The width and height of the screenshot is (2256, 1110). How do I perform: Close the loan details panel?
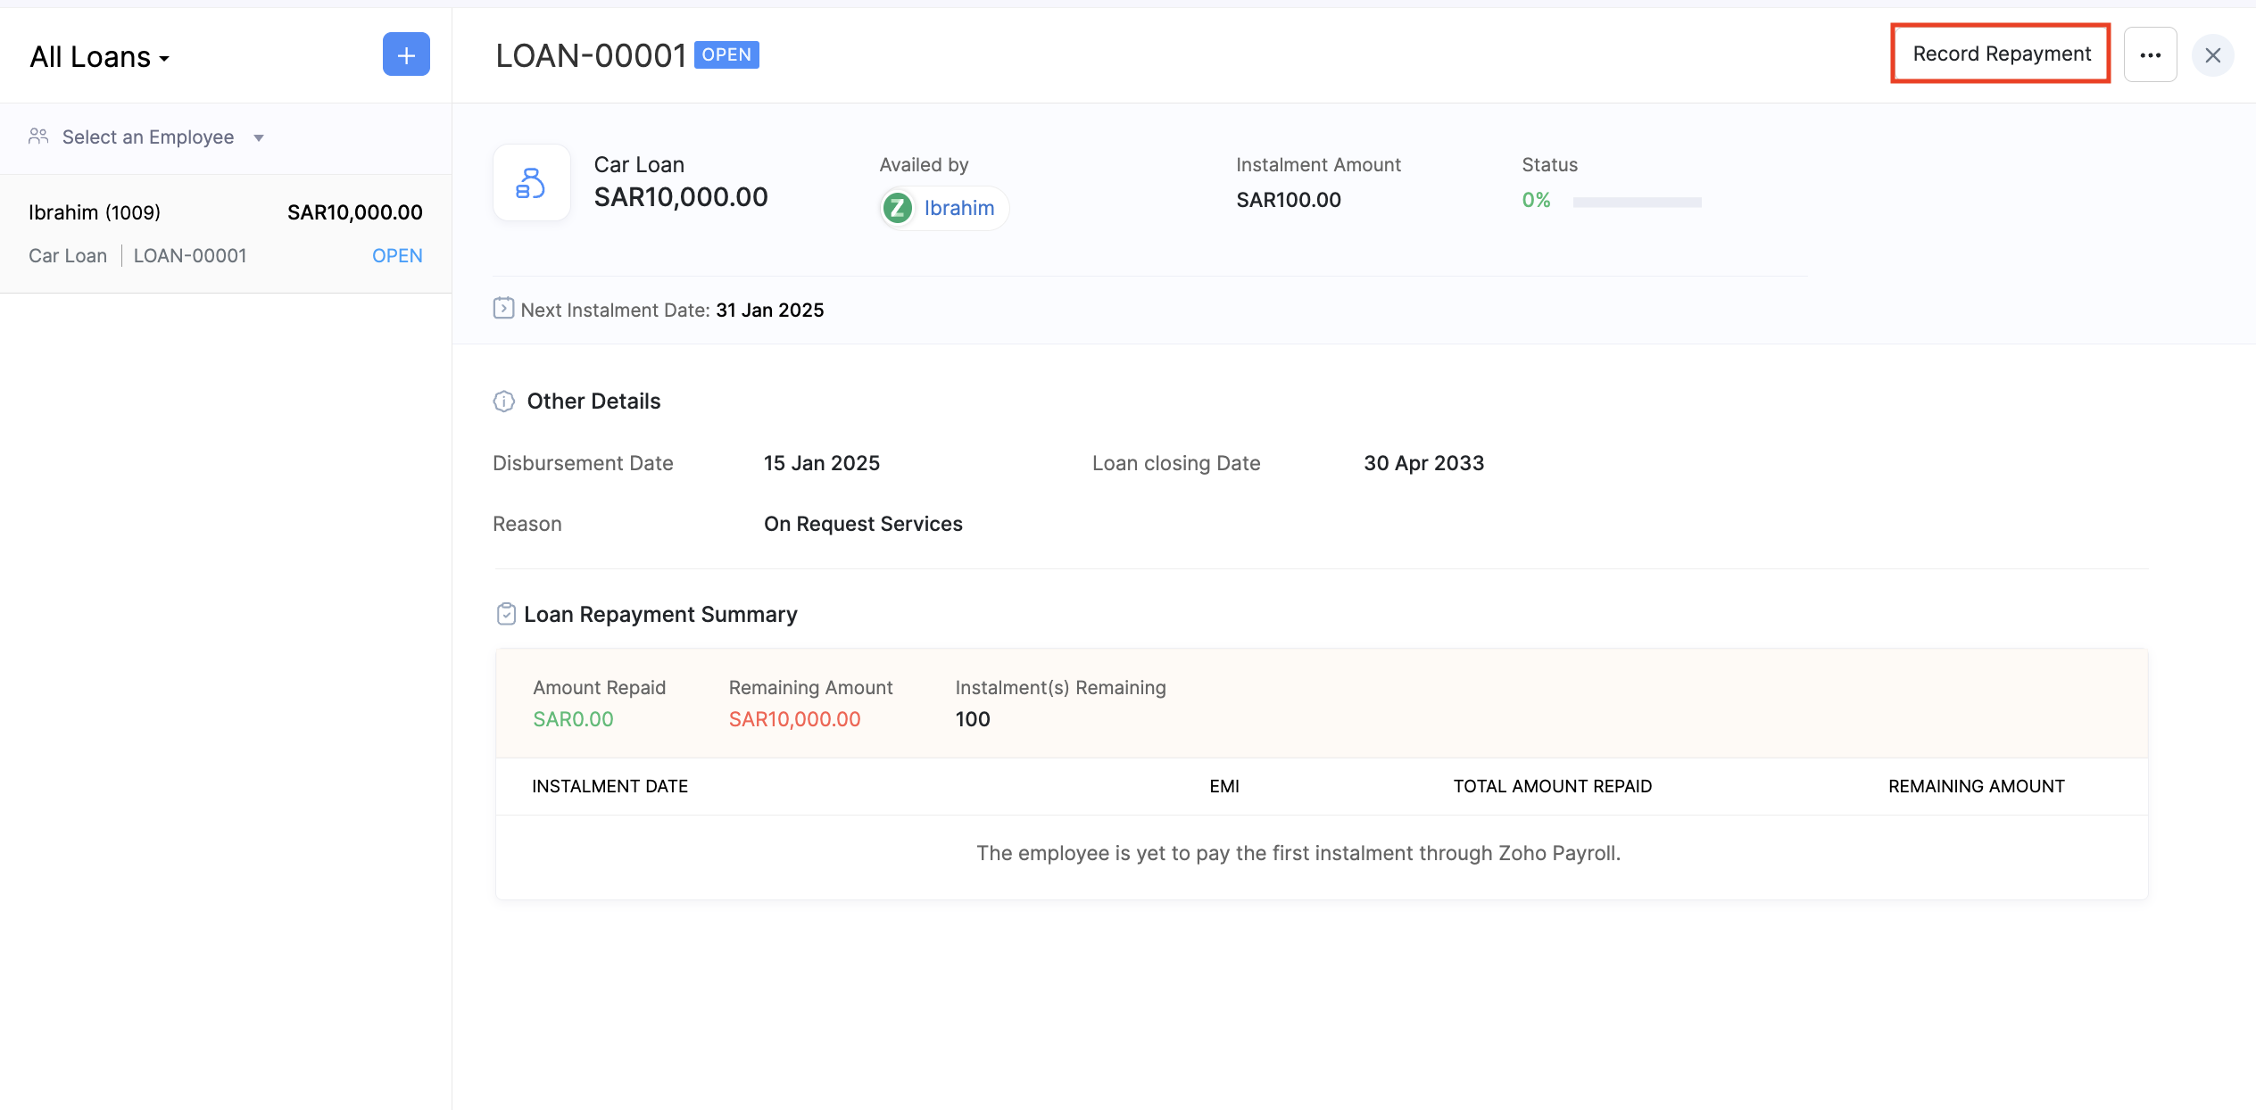point(2212,55)
